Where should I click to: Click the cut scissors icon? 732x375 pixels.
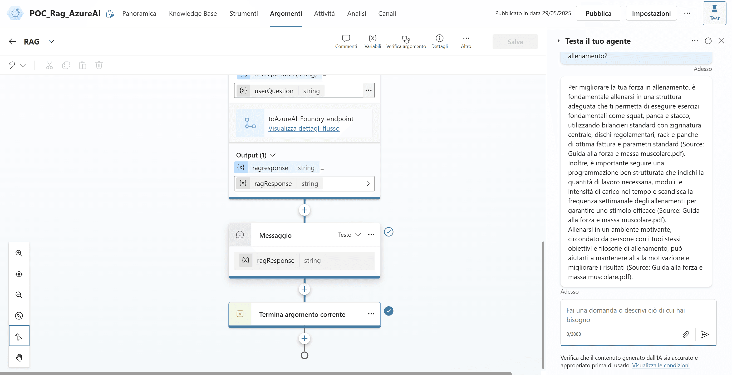coord(50,65)
